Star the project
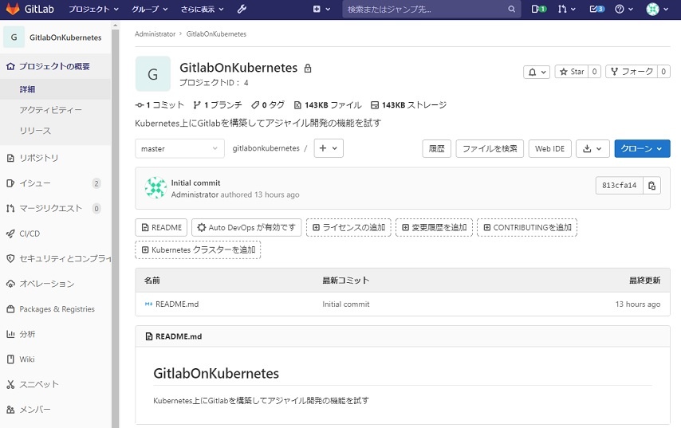Viewport: 681px width, 428px height. click(x=573, y=72)
